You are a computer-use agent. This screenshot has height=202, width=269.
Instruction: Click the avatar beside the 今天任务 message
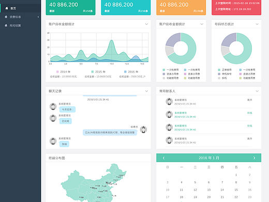pyautogui.click(x=53, y=106)
